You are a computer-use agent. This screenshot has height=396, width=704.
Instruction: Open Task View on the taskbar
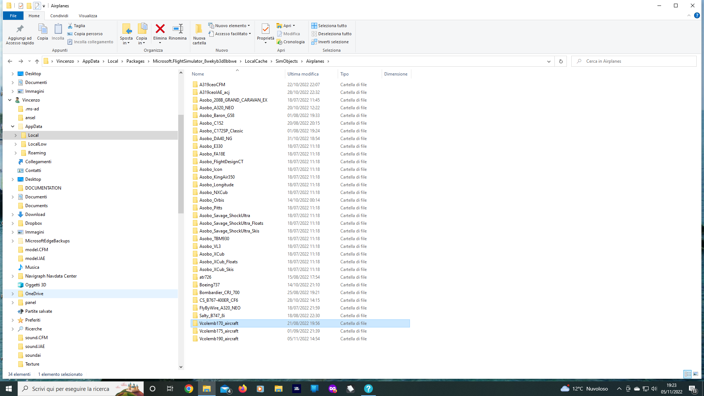click(x=170, y=389)
